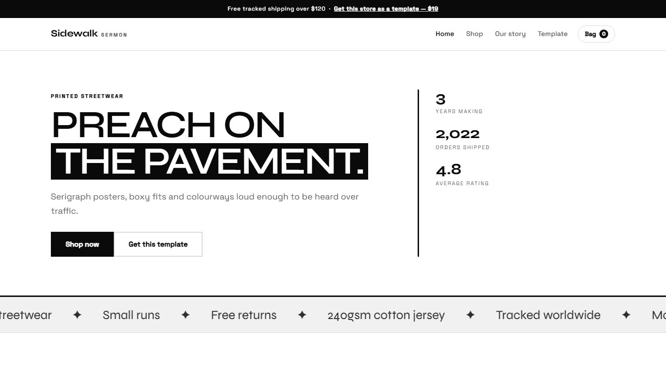Viewport: 666px width, 374px height.
Task: Click the 'PREACH ON' headline line
Action: 168,125
